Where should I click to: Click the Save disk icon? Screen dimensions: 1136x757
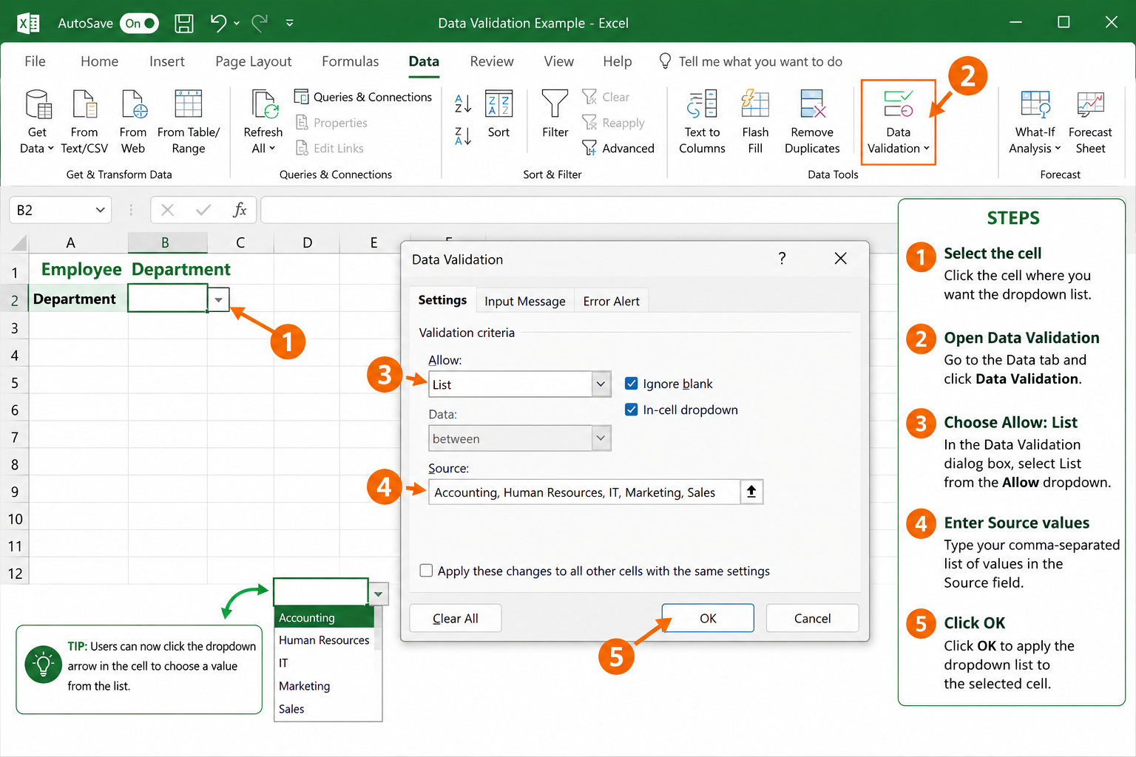[x=184, y=23]
